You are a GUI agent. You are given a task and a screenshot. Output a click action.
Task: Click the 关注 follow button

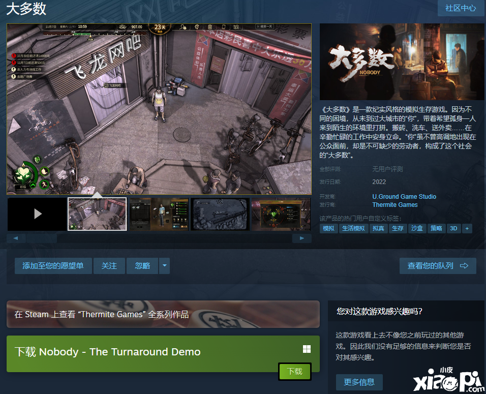[109, 266]
